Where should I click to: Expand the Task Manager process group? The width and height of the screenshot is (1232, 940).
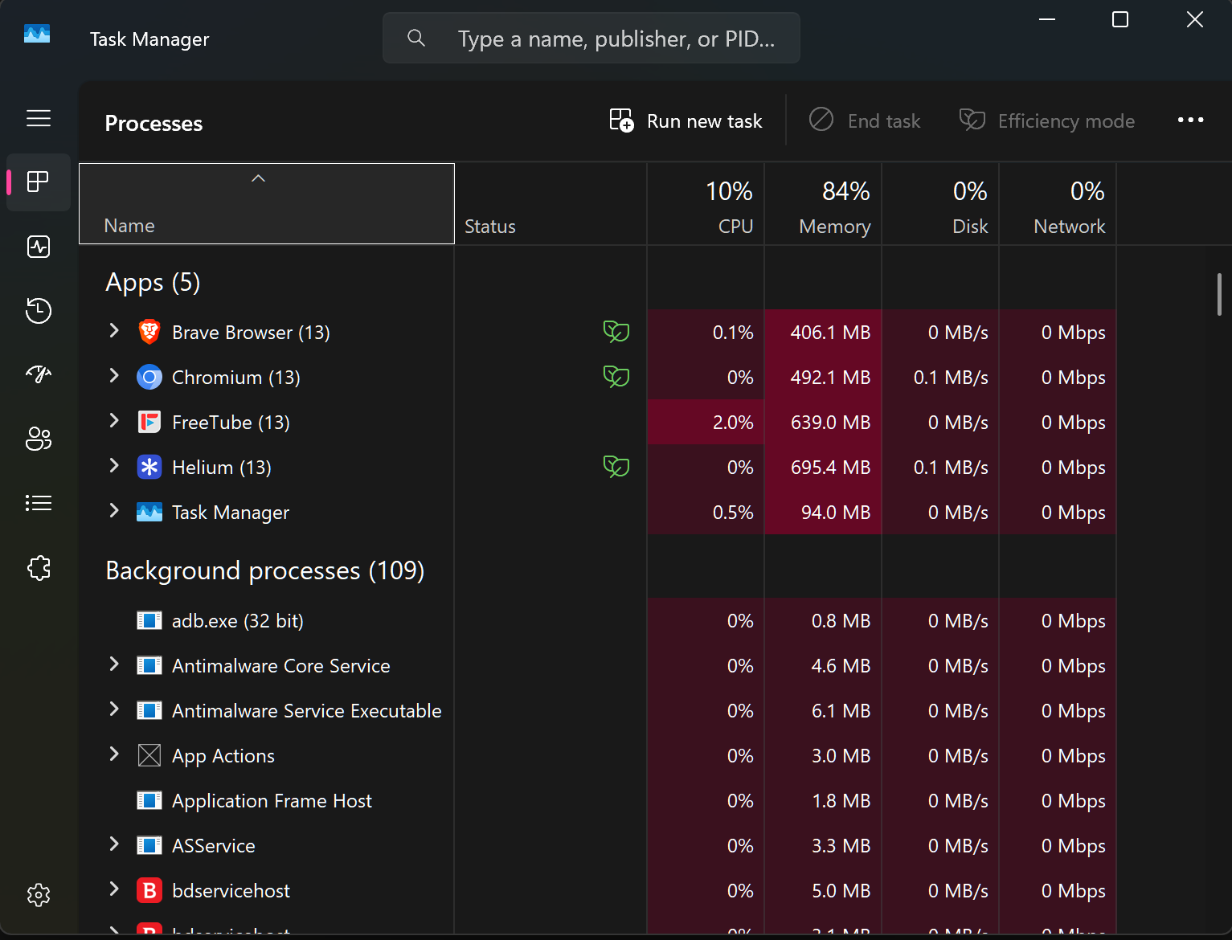pyautogui.click(x=114, y=510)
